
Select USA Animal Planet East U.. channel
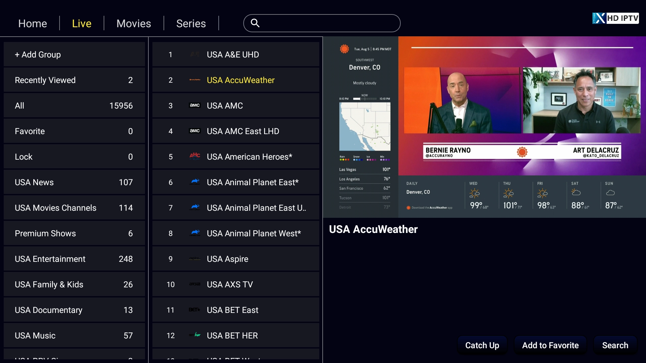click(236, 208)
